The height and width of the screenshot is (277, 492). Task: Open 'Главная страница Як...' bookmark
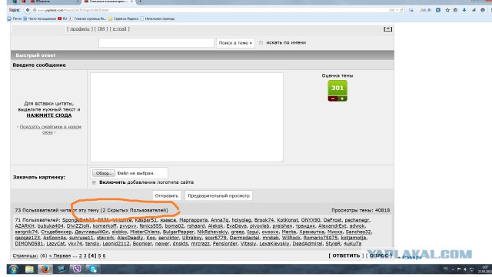coord(88,18)
